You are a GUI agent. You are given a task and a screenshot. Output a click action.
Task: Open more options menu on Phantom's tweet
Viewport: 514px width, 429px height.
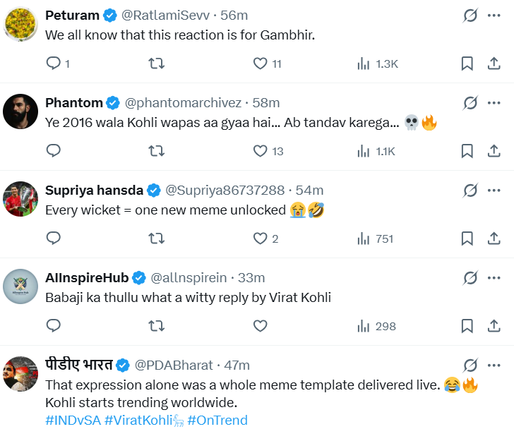pos(494,103)
